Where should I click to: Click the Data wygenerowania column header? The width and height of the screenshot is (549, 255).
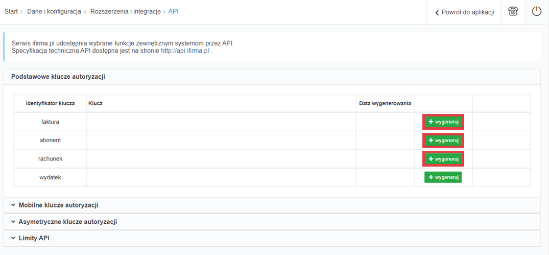point(385,103)
